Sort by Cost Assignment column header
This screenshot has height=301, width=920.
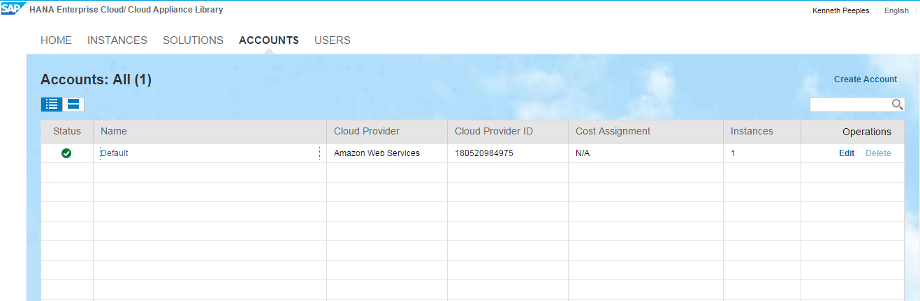(645, 131)
